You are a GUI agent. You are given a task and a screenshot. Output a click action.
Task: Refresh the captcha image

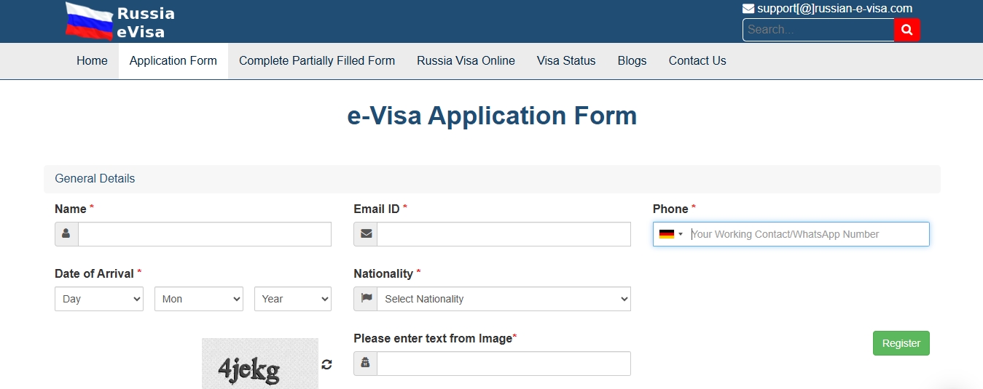[x=326, y=364]
